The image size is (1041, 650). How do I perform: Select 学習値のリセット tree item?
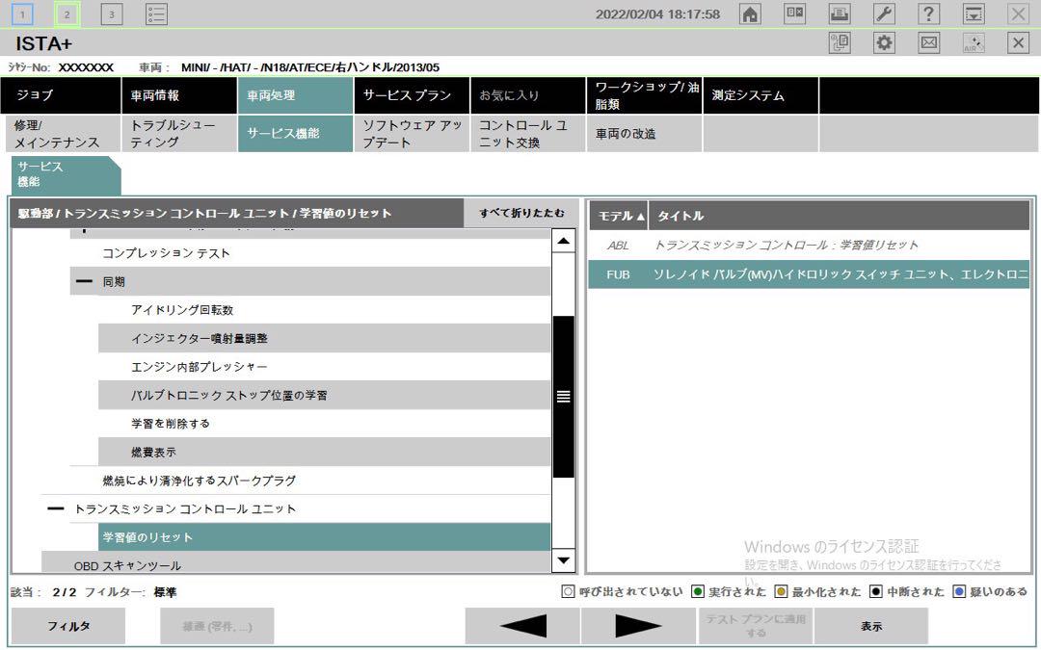(324, 537)
